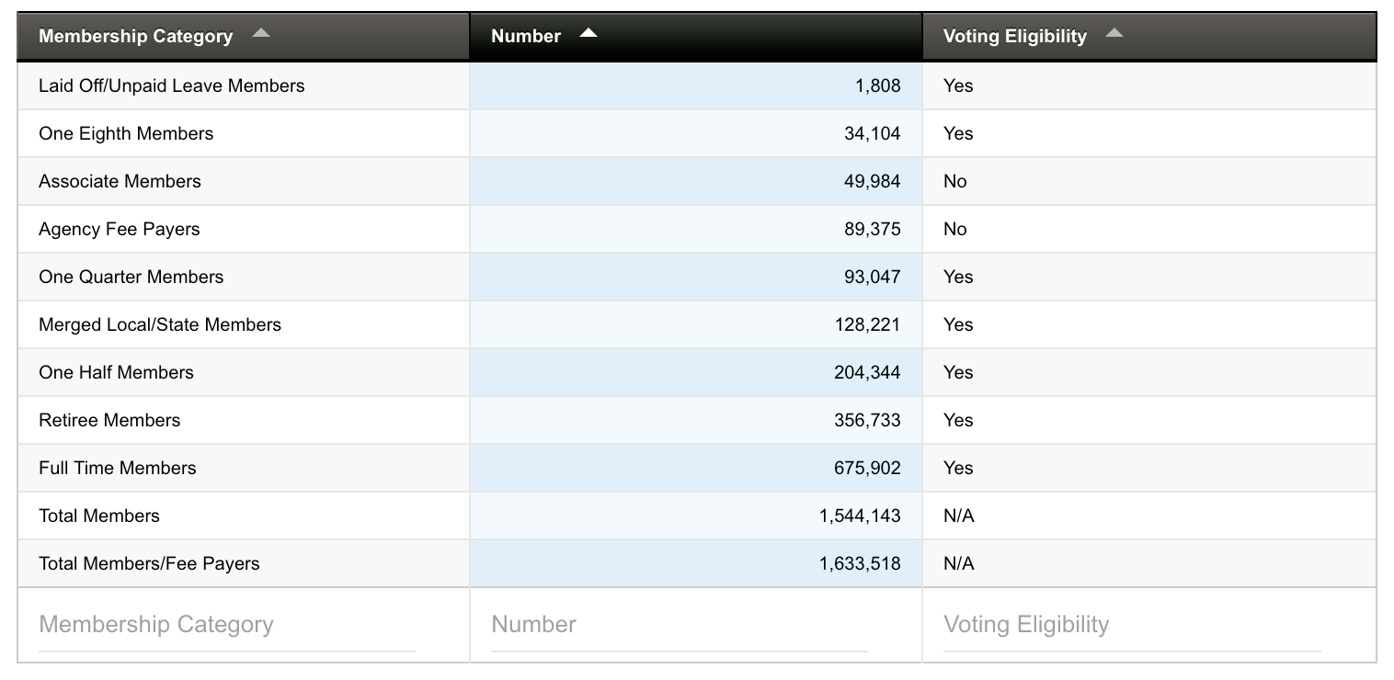1394x680 pixels.
Task: Click the Number column sort arrow
Action: click(588, 34)
